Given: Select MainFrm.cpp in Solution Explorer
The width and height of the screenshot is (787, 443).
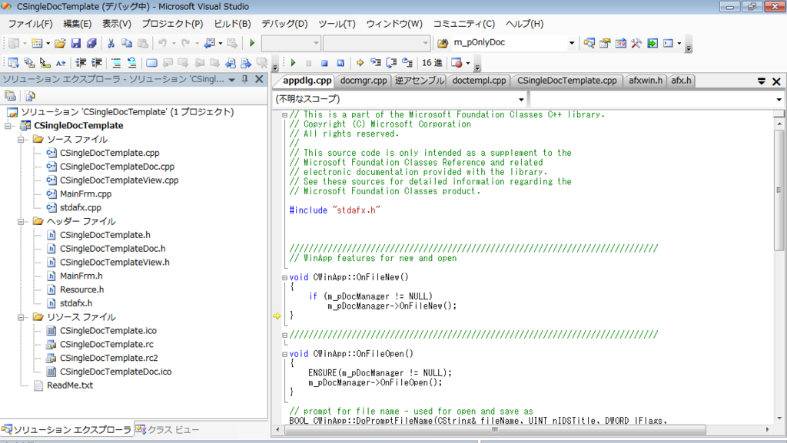Looking at the screenshot, I should [x=85, y=194].
